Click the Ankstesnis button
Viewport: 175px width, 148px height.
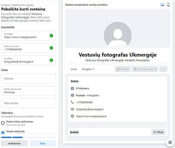click(14, 143)
